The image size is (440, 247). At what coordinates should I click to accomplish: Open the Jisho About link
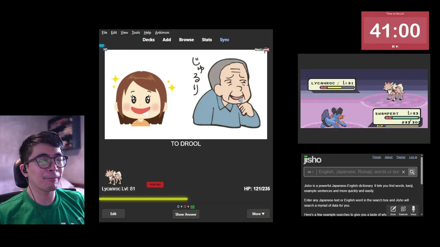tap(388, 157)
